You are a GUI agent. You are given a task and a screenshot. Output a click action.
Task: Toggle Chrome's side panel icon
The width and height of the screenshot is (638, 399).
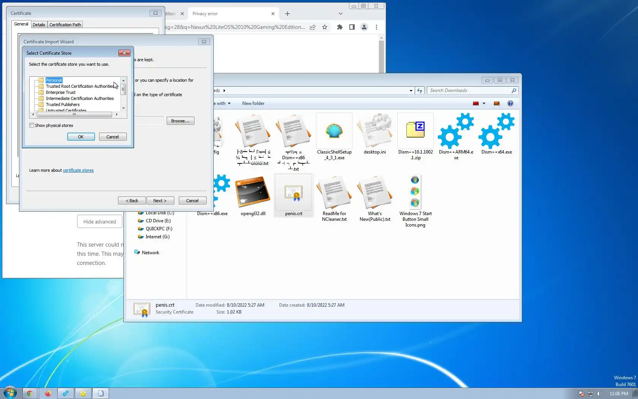[x=352, y=27]
